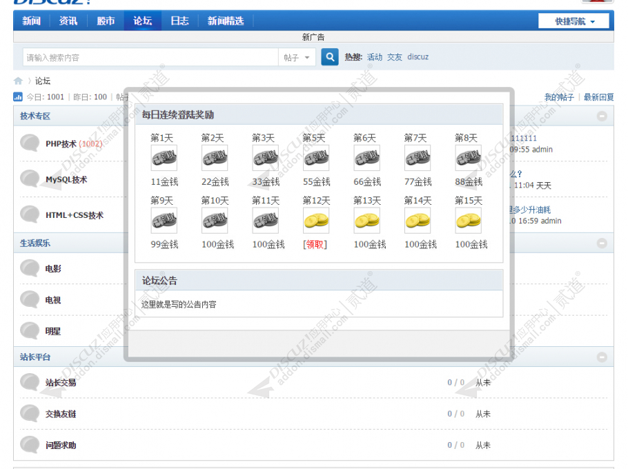This screenshot has width=628, height=469.
Task: Click the claimed reward icon for 第1天
Action: click(x=164, y=158)
